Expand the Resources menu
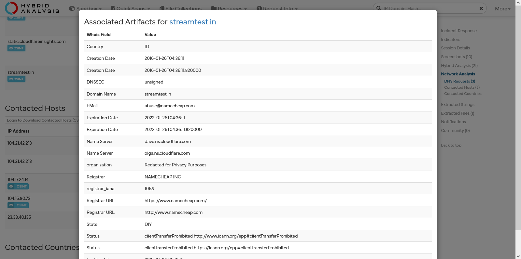The height and width of the screenshot is (259, 521). tap(229, 8)
